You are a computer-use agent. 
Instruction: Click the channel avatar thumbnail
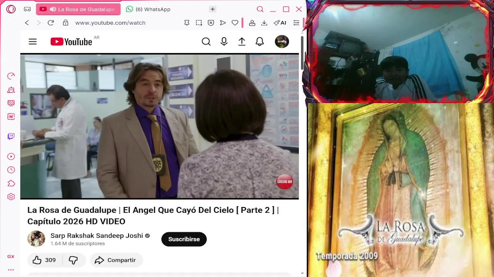click(x=36, y=239)
